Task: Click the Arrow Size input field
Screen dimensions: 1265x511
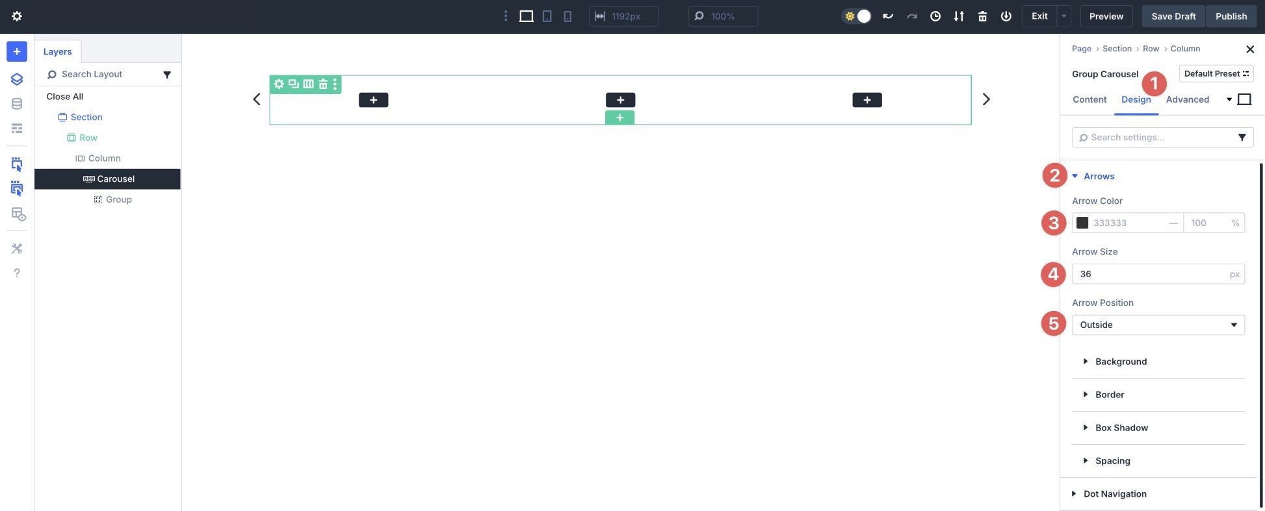Action: pyautogui.click(x=1149, y=274)
